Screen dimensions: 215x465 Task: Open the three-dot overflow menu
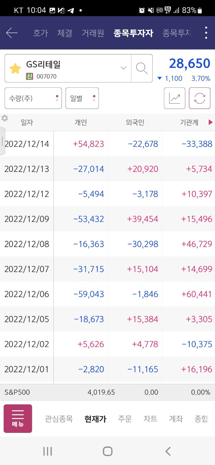click(x=206, y=33)
